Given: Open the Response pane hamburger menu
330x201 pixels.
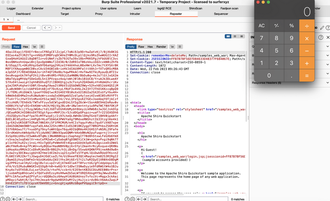Looking at the screenshot, I should (x=180, y=47).
